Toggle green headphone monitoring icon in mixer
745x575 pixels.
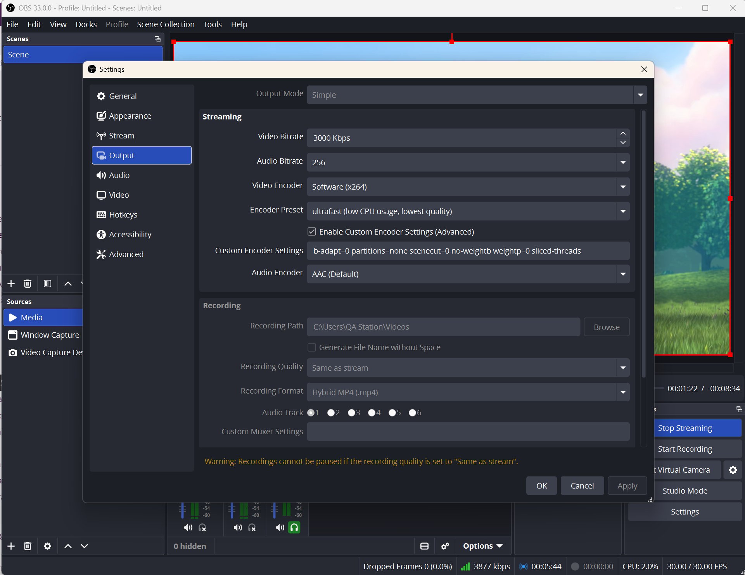click(x=294, y=527)
